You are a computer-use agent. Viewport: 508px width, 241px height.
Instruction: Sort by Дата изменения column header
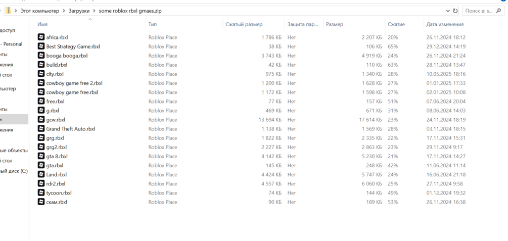click(445, 24)
